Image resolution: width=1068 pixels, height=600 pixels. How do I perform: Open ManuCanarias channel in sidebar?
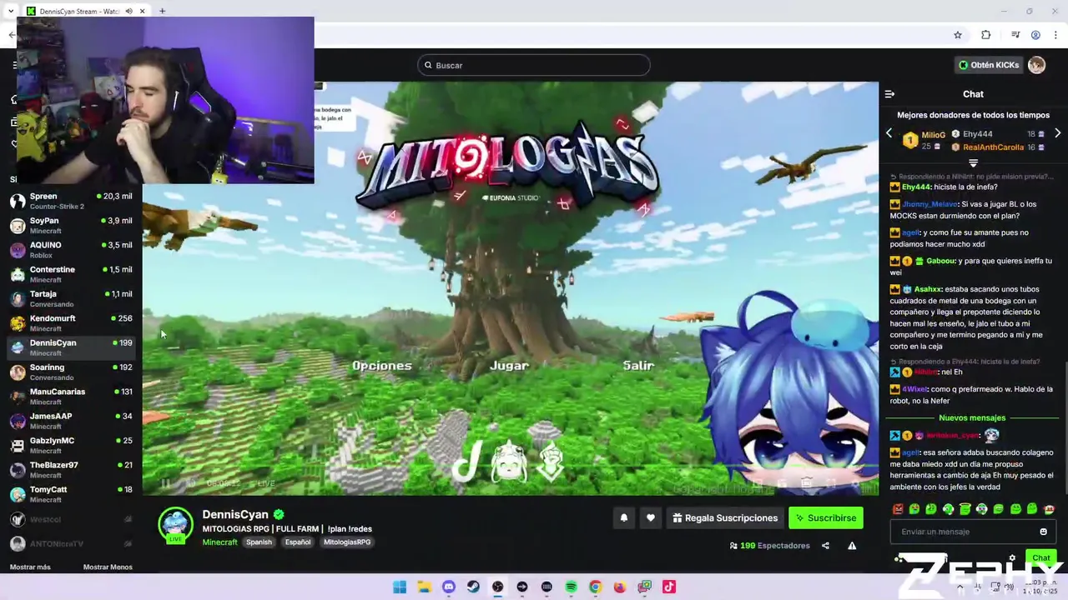click(x=72, y=396)
